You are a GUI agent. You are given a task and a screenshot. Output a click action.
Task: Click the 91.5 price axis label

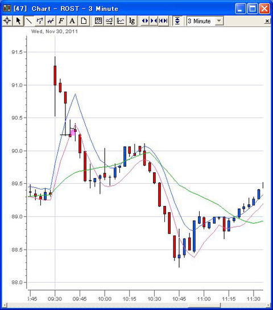[x=17, y=52]
